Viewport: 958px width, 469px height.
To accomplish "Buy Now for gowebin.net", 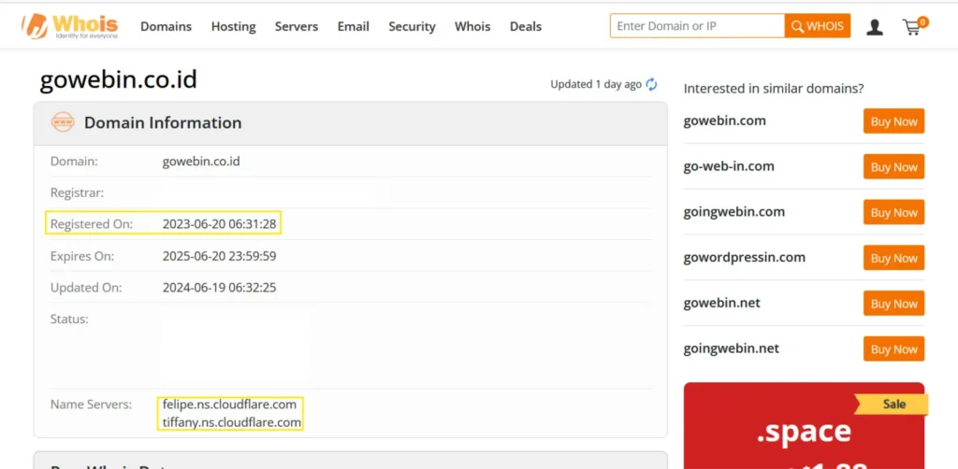I will tap(893, 303).
